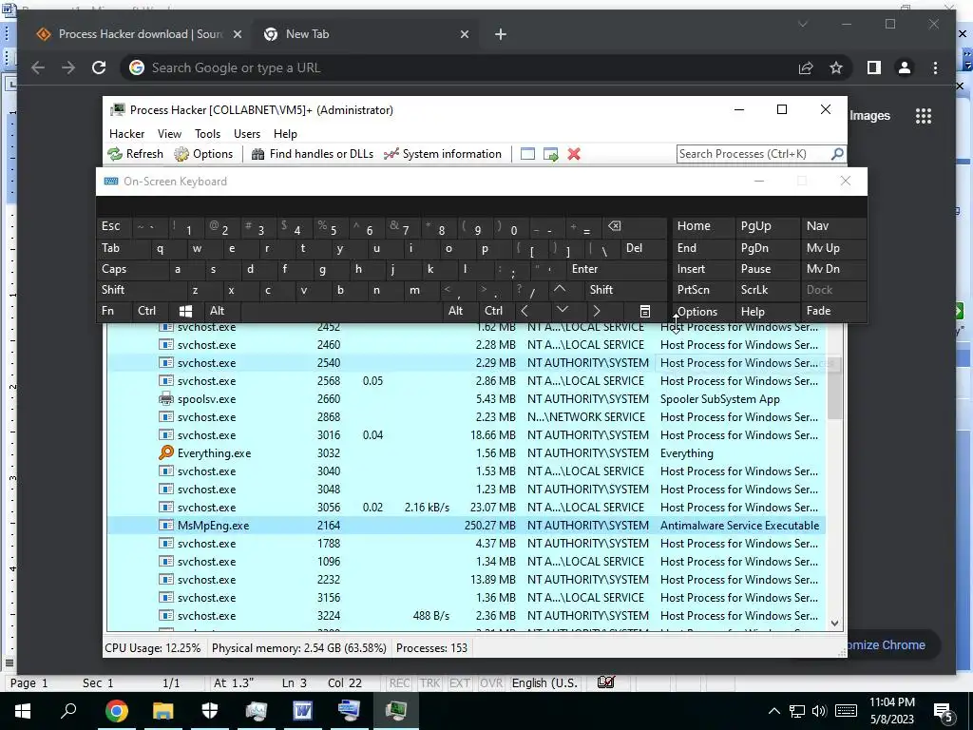The width and height of the screenshot is (973, 730).
Task: Open Chrome profile icon
Action: pos(905,67)
